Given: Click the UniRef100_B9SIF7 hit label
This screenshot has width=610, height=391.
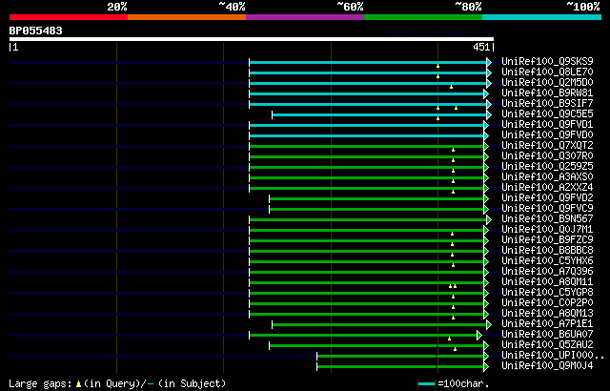Looking at the screenshot, I should 547,104.
